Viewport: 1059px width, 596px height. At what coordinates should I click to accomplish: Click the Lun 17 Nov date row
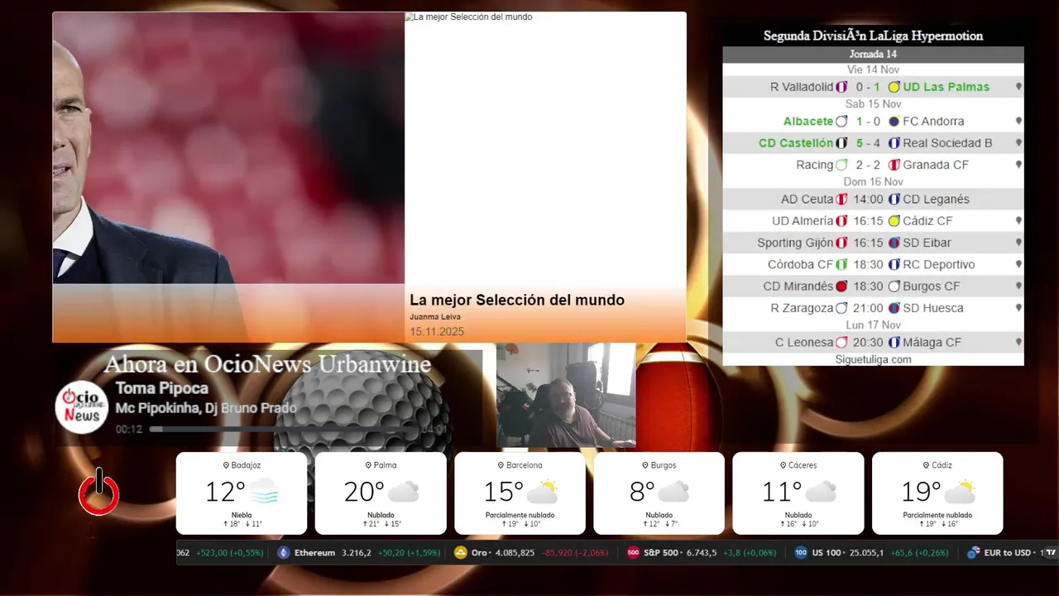pyautogui.click(x=873, y=325)
